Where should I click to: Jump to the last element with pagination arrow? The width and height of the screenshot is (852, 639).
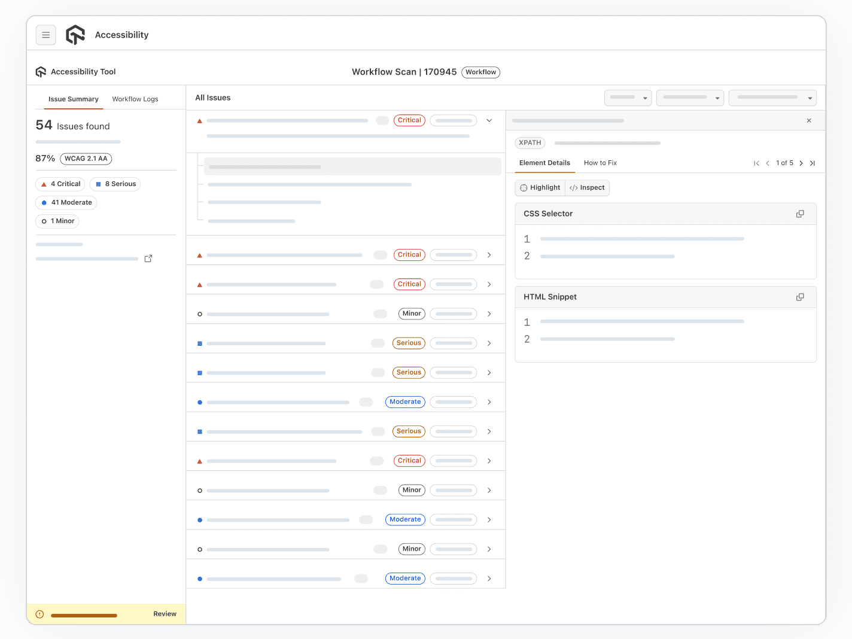coord(813,163)
